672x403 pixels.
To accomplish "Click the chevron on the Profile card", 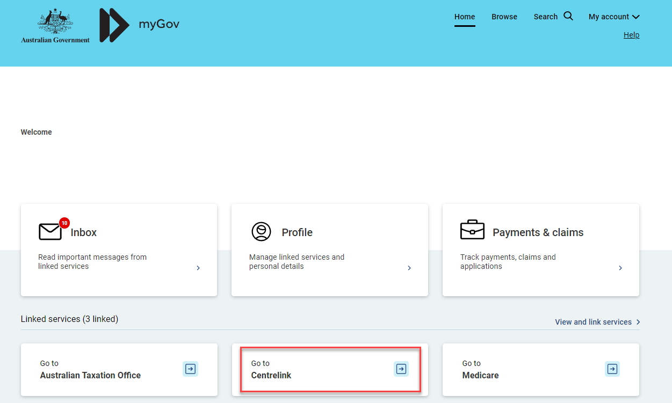I will pyautogui.click(x=409, y=268).
